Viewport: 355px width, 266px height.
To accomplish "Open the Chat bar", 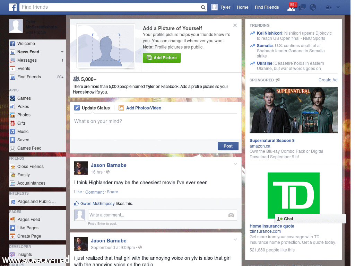I will [310, 219].
